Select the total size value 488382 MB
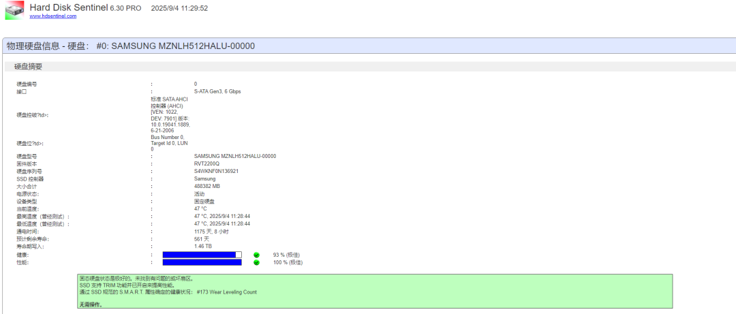The image size is (736, 314). 207,187
